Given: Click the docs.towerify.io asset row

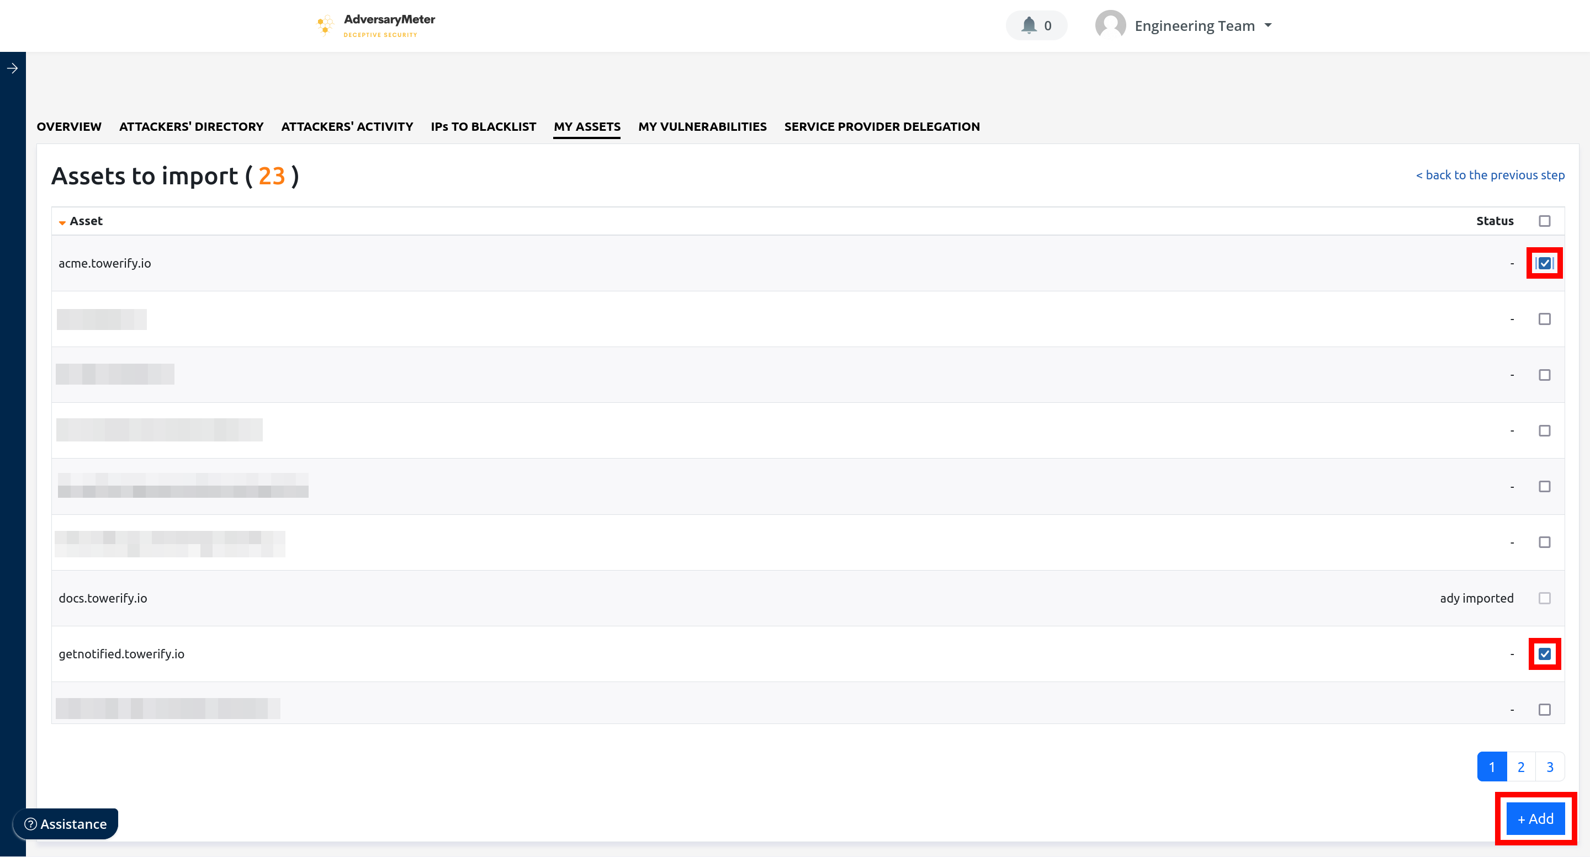Looking at the screenshot, I should (x=103, y=598).
